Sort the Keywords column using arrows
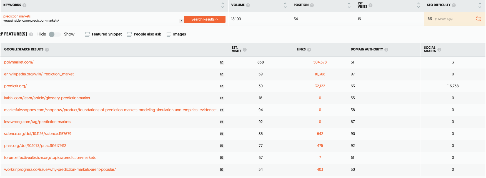 coord(222,5)
